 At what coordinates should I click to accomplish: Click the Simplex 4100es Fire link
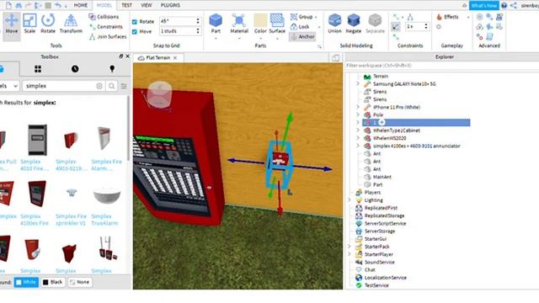[x=35, y=220]
